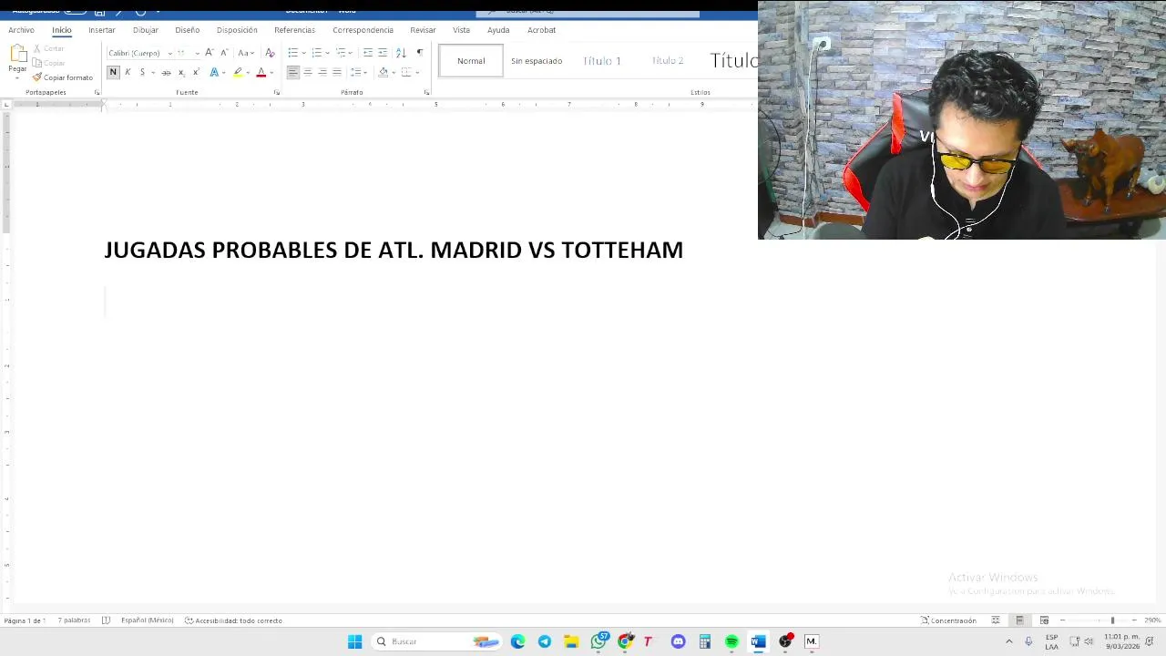Open Calculator from the taskbar
The width and height of the screenshot is (1166, 656).
[705, 641]
